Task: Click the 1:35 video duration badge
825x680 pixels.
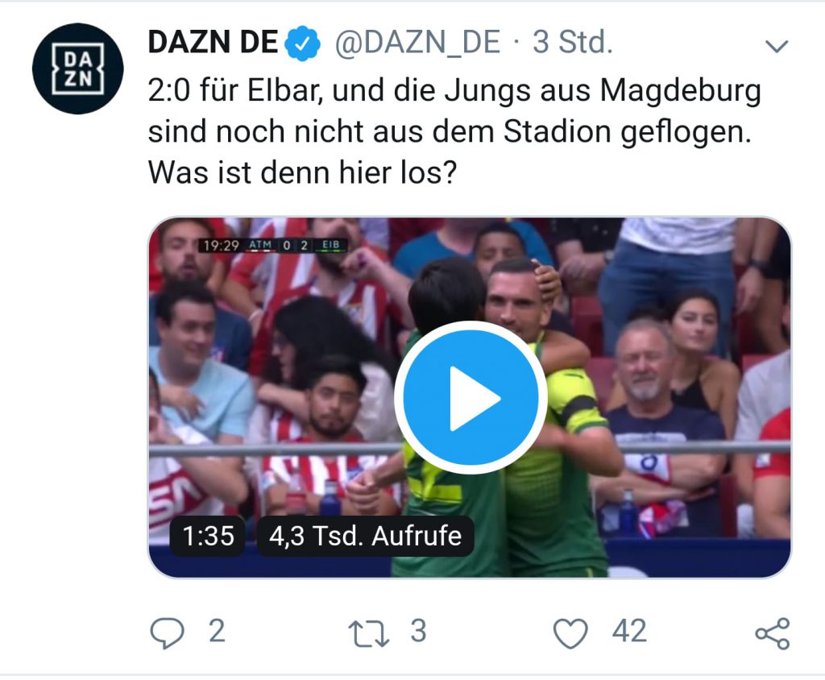Action: point(208,537)
